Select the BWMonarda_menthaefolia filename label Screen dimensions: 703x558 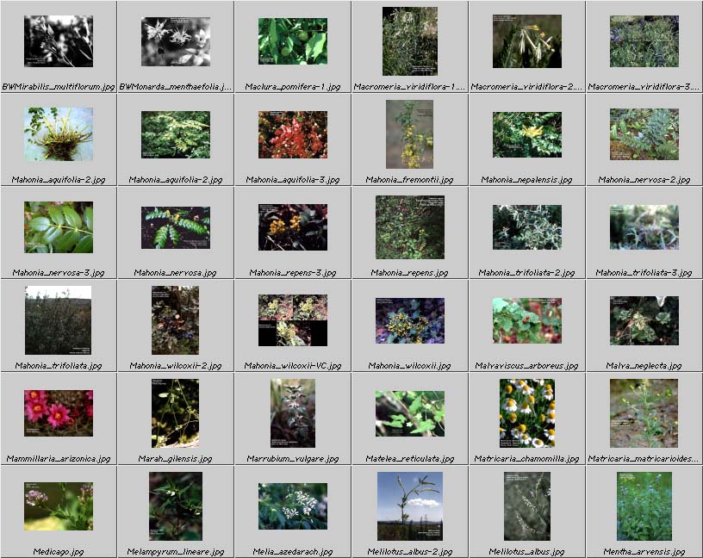[x=176, y=87]
